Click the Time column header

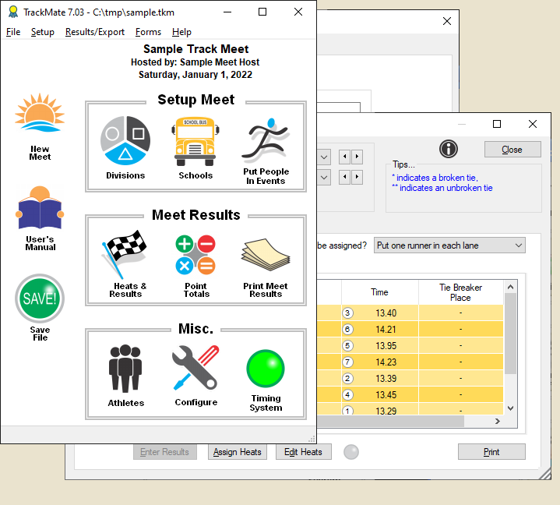[379, 292]
